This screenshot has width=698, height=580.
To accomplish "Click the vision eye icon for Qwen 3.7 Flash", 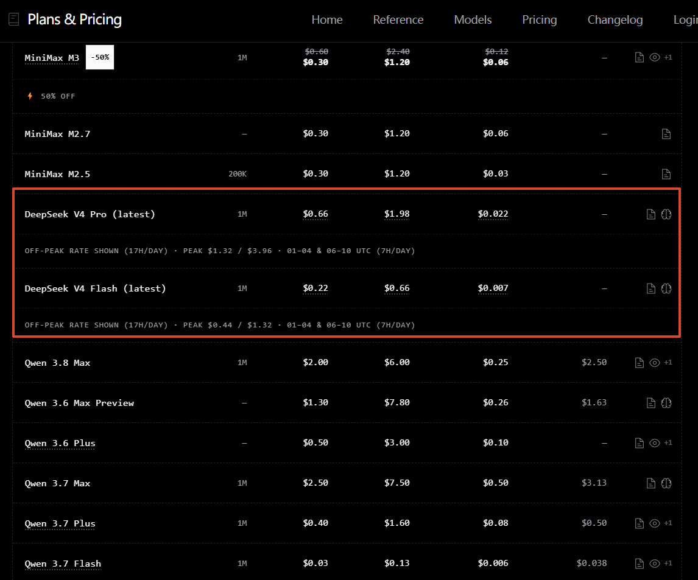I will [654, 564].
